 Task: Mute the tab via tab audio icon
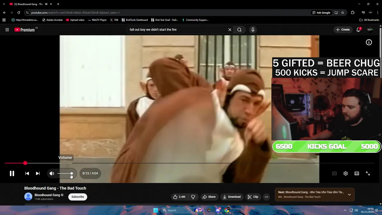point(46,4)
